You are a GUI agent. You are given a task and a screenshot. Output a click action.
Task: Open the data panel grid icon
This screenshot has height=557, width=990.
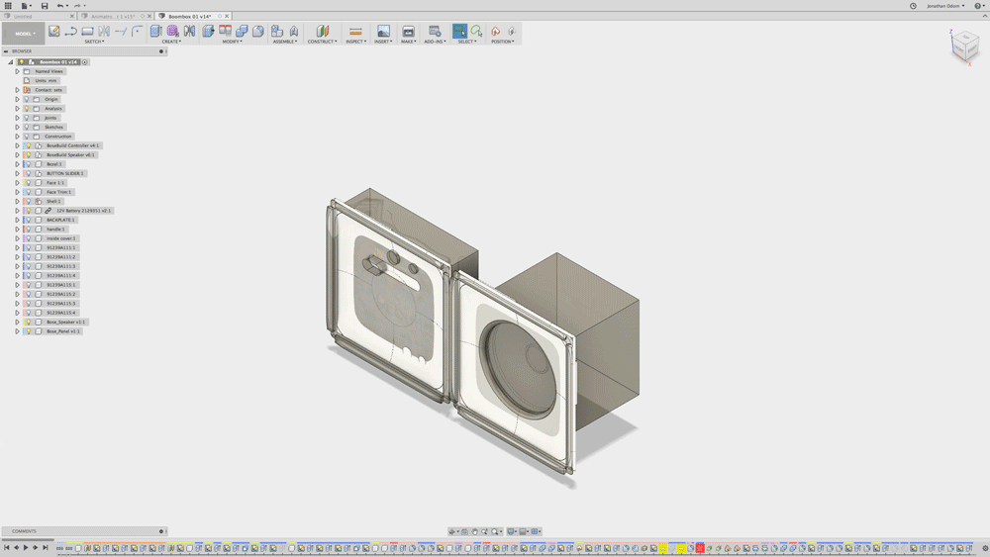8,6
